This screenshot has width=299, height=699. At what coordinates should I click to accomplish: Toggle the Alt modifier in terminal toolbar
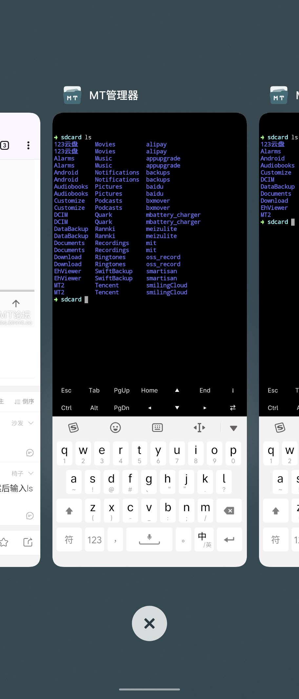tap(94, 408)
